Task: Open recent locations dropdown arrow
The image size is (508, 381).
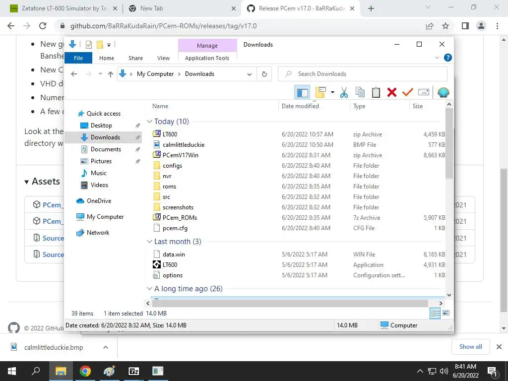Action: tap(100, 74)
